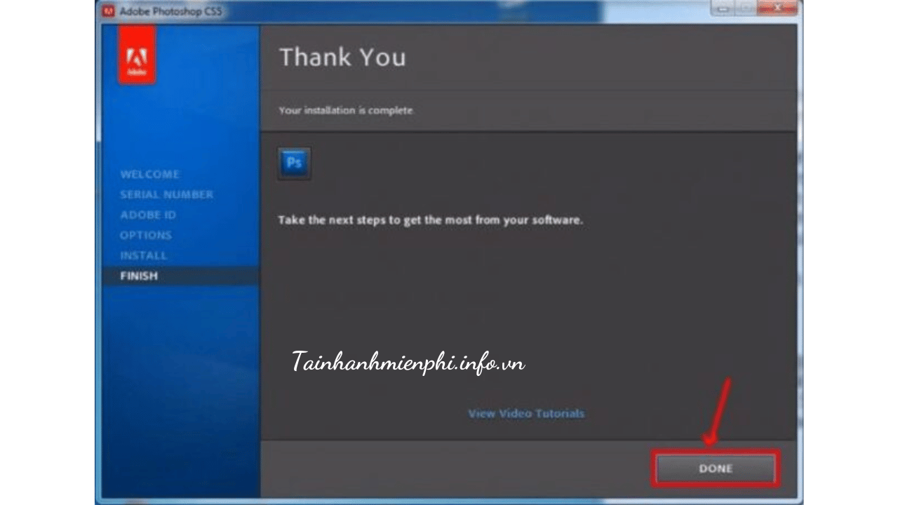Click the 'Your installation is complete' message
Image resolution: width=898 pixels, height=505 pixels.
(x=346, y=110)
